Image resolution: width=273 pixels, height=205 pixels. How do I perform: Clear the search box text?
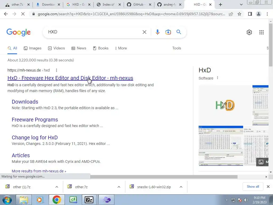pyautogui.click(x=144, y=32)
